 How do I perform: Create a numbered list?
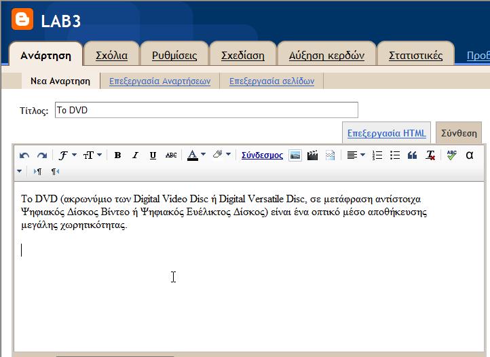[x=377, y=155]
